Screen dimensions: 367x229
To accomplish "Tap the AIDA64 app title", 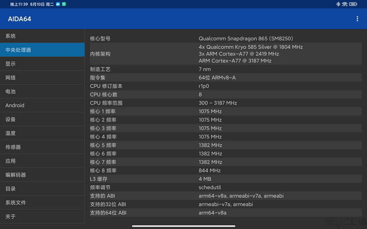I will point(20,19).
